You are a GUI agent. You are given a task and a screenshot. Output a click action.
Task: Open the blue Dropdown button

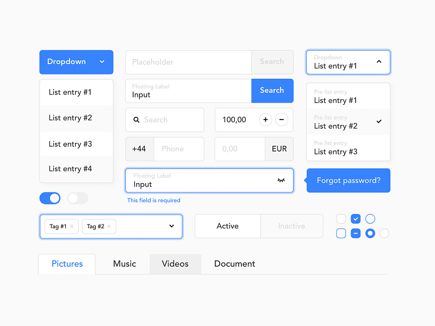[x=76, y=62]
